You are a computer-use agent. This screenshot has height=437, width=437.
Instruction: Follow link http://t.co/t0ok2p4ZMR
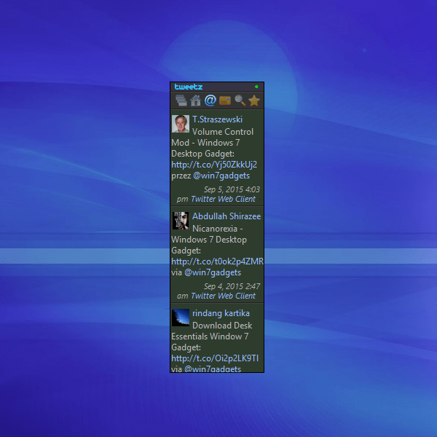point(217,261)
